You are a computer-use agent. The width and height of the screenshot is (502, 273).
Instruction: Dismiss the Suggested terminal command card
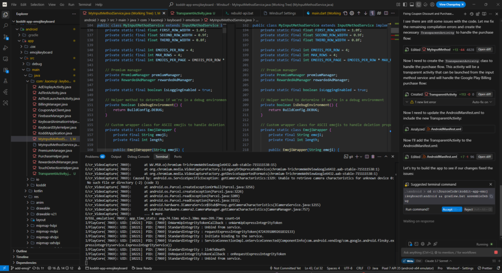(490, 184)
